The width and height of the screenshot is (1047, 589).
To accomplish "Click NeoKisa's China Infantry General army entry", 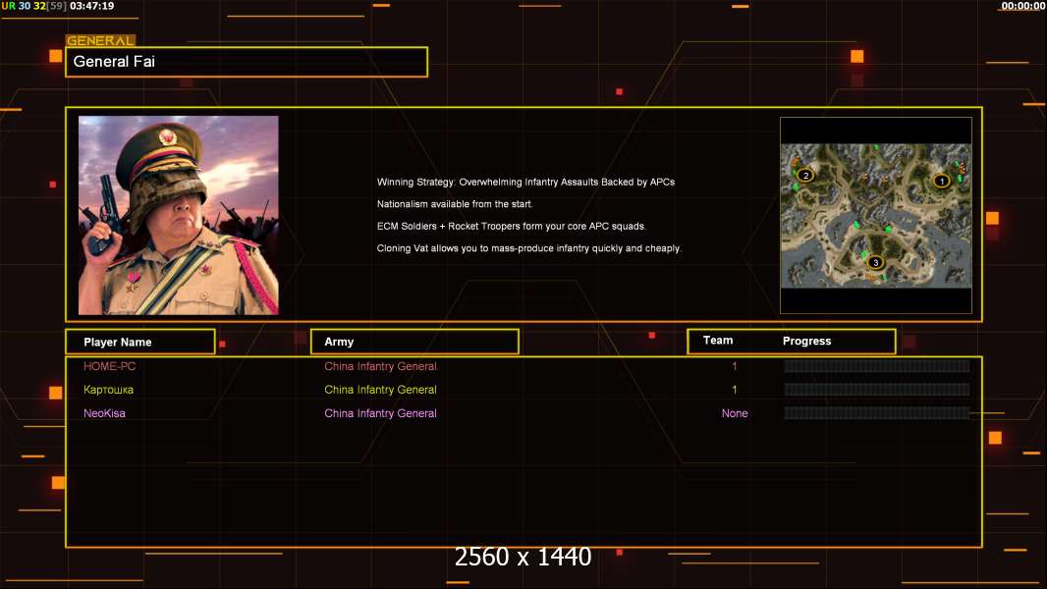I will coord(380,413).
